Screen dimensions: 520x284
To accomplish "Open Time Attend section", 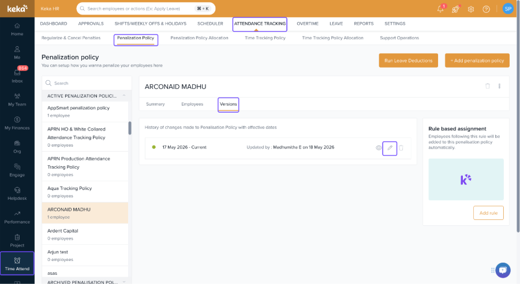I will (17, 264).
